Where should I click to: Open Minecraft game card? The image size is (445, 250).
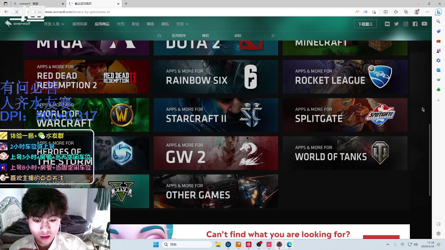pos(345,48)
